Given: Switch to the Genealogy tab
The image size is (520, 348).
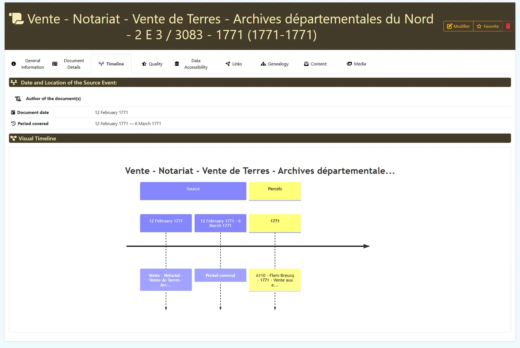Looking at the screenshot, I should point(275,64).
